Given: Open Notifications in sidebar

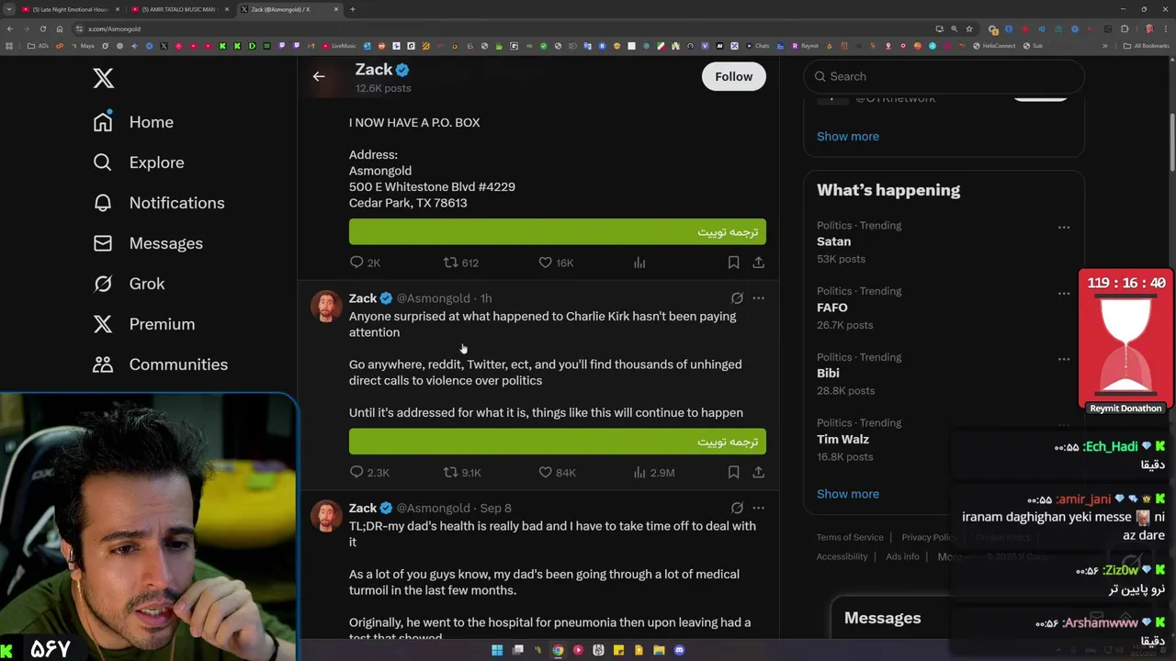Looking at the screenshot, I should pyautogui.click(x=159, y=203).
